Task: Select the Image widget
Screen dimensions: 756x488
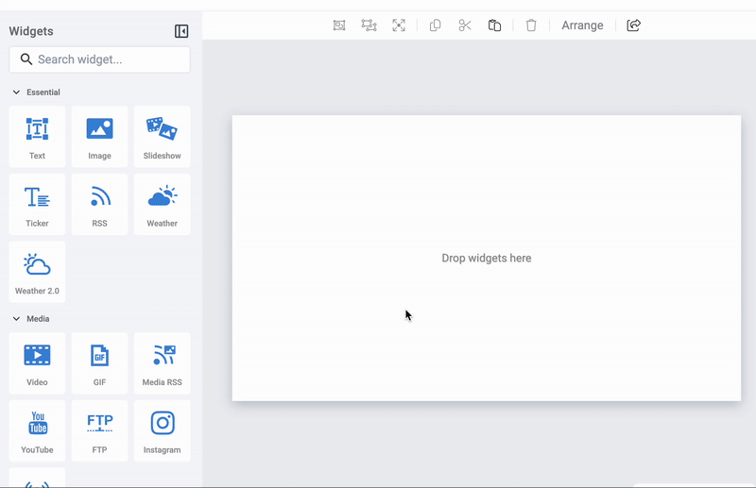Action: (x=99, y=137)
